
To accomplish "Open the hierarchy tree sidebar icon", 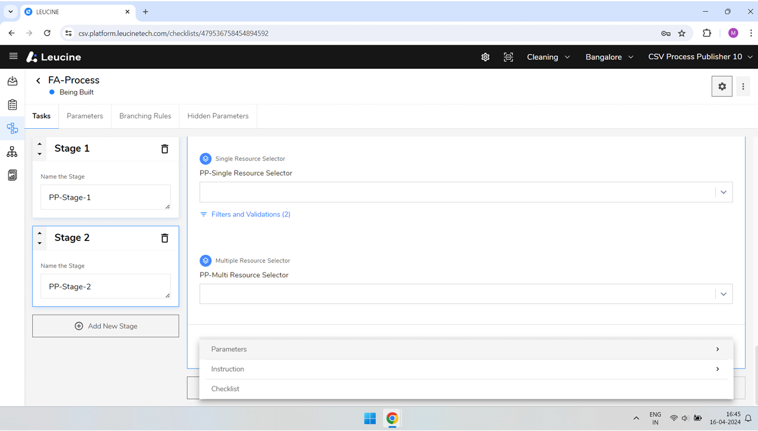I will tap(12, 152).
